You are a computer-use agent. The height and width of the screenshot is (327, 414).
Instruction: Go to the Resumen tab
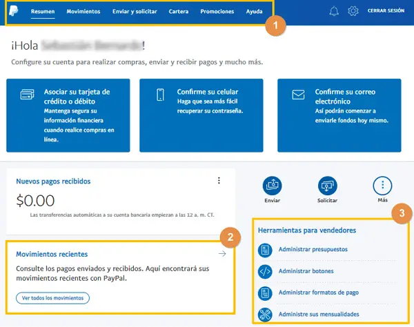[x=43, y=11]
